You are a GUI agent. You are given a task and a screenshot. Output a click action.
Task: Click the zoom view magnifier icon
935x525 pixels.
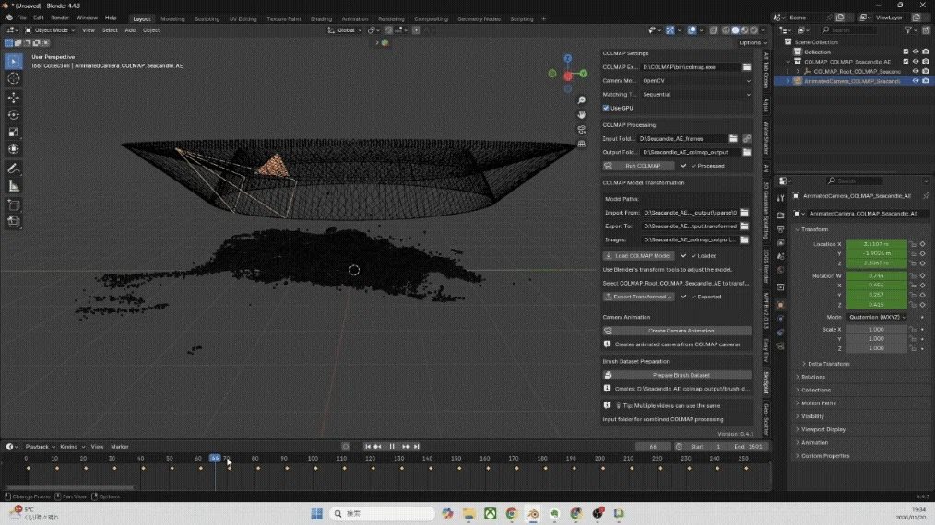click(582, 100)
